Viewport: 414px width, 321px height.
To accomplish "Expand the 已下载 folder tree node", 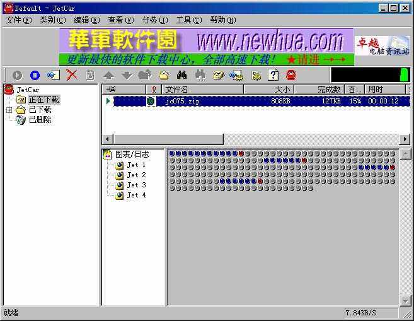I will click(x=9, y=110).
